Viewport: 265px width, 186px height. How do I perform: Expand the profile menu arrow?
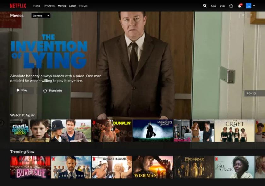254,6
